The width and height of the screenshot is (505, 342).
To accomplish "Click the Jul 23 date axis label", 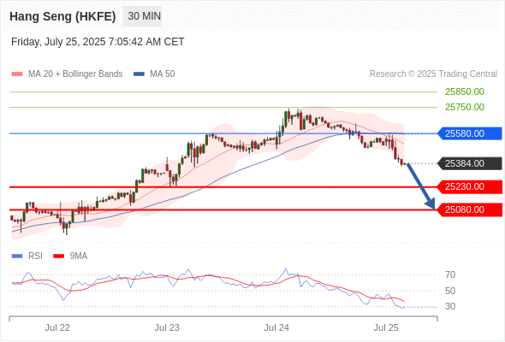I will tap(167, 327).
